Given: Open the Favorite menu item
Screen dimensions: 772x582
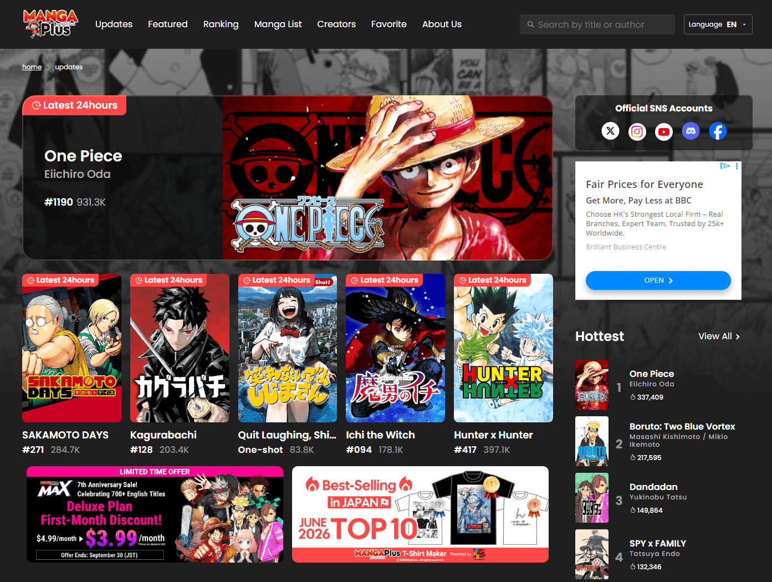Looking at the screenshot, I should coord(388,24).
